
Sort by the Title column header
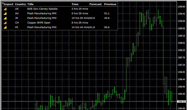click(x=31, y=4)
